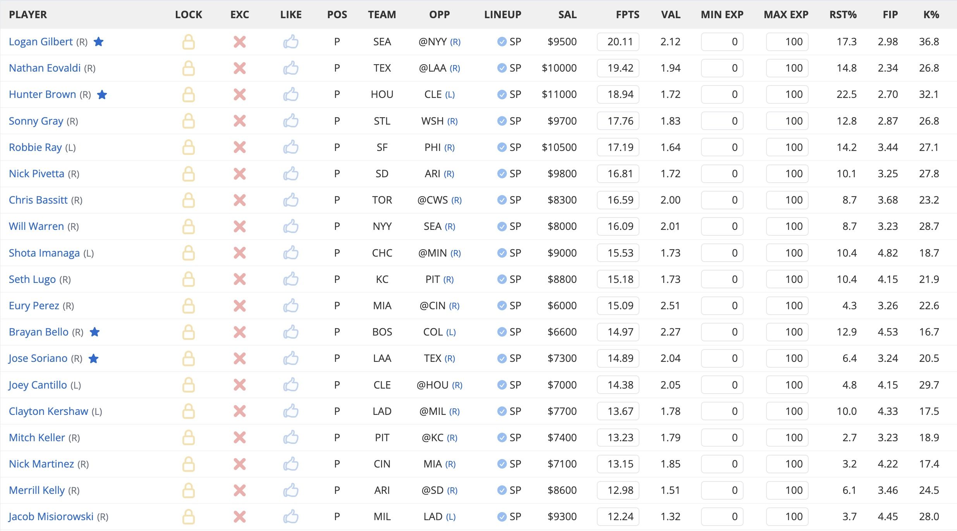Open Clayton Kershaw player page

[x=48, y=411]
